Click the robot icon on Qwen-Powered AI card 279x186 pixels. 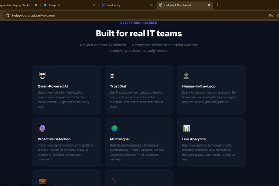tap(42, 76)
